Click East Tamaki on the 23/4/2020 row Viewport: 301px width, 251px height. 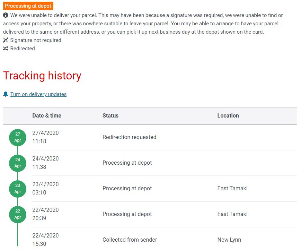click(232, 188)
